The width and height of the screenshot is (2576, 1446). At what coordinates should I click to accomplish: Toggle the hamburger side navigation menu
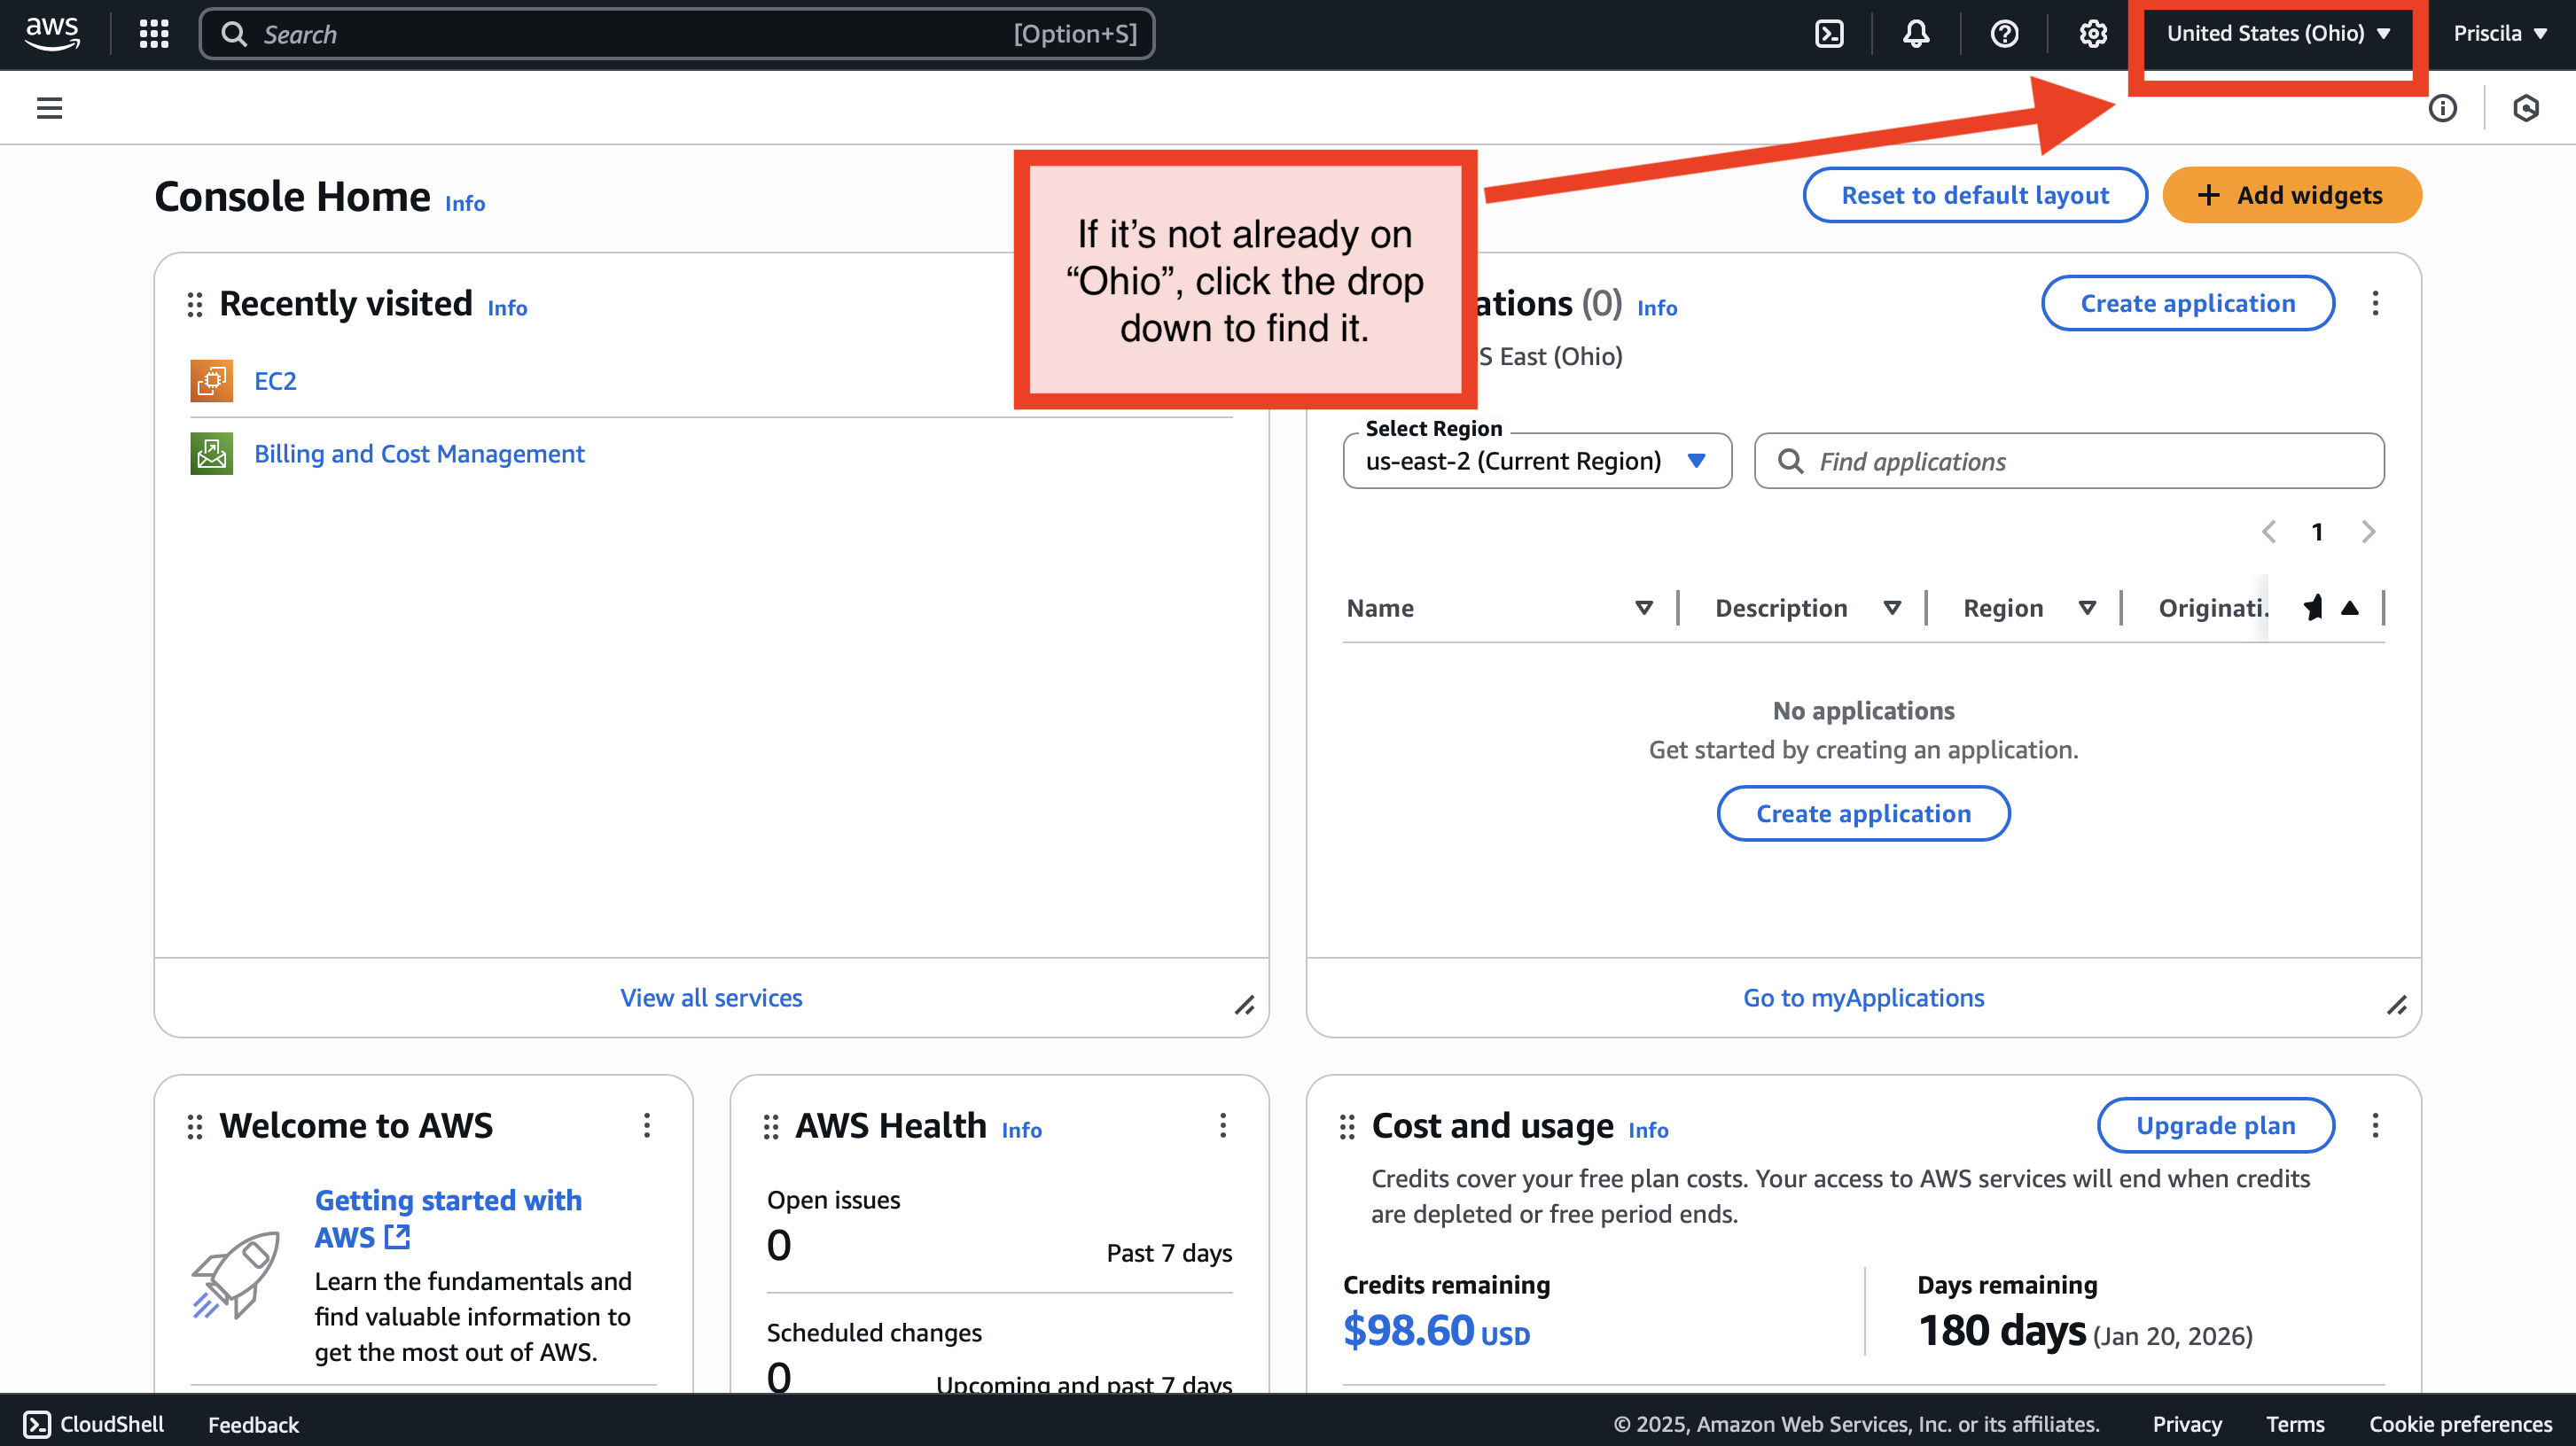[49, 108]
